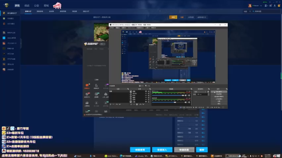Click 工作室模式 in OBS Controls dock
282x158 pixels.
(x=219, y=99)
